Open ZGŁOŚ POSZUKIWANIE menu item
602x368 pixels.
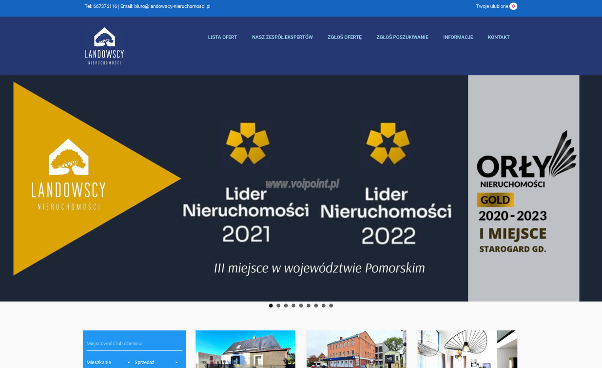click(x=402, y=37)
